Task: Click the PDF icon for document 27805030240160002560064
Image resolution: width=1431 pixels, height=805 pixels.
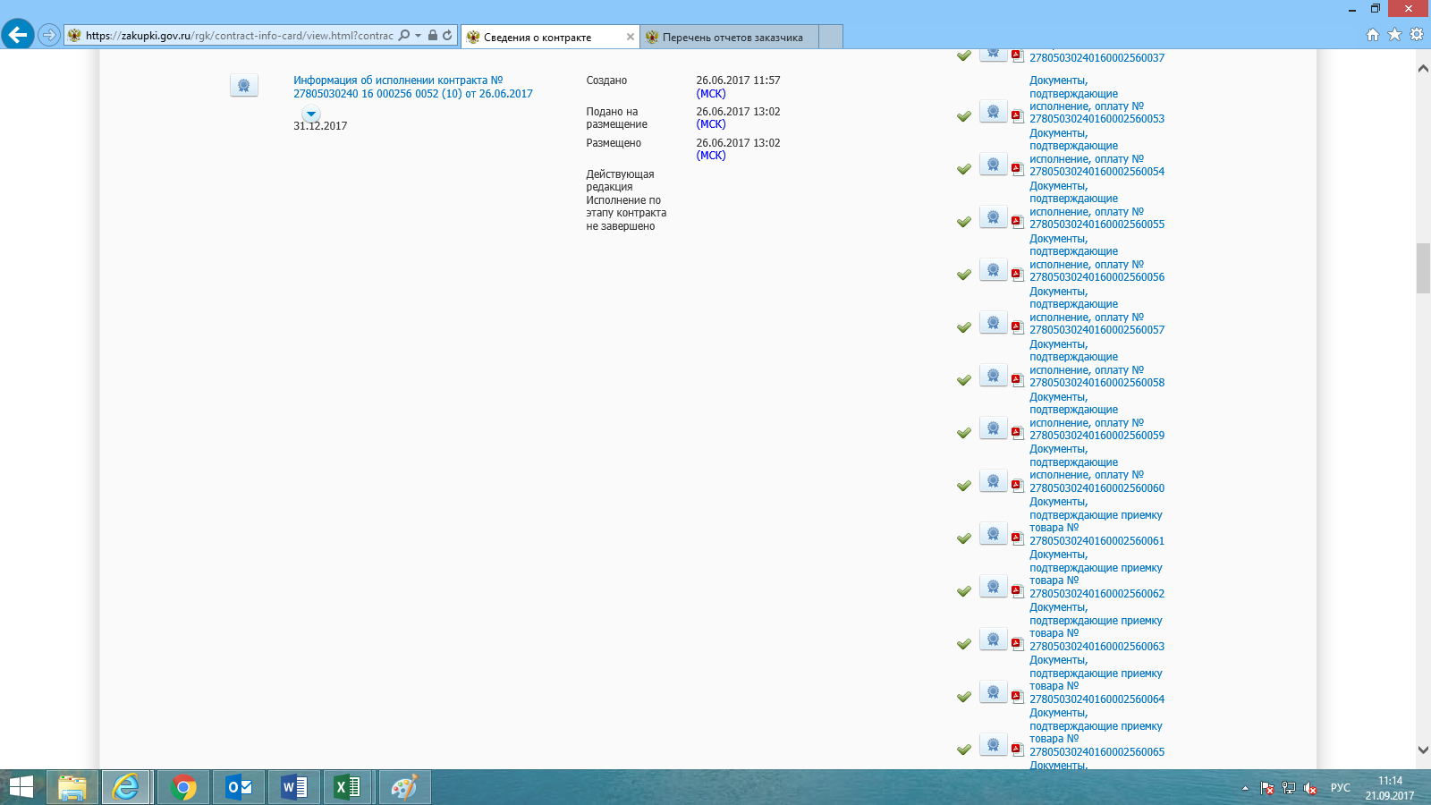Action: point(1017,696)
